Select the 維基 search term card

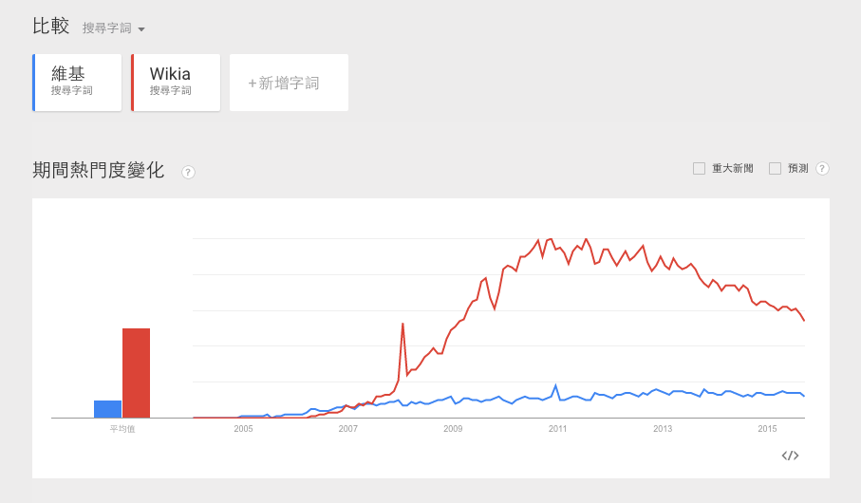[x=78, y=83]
